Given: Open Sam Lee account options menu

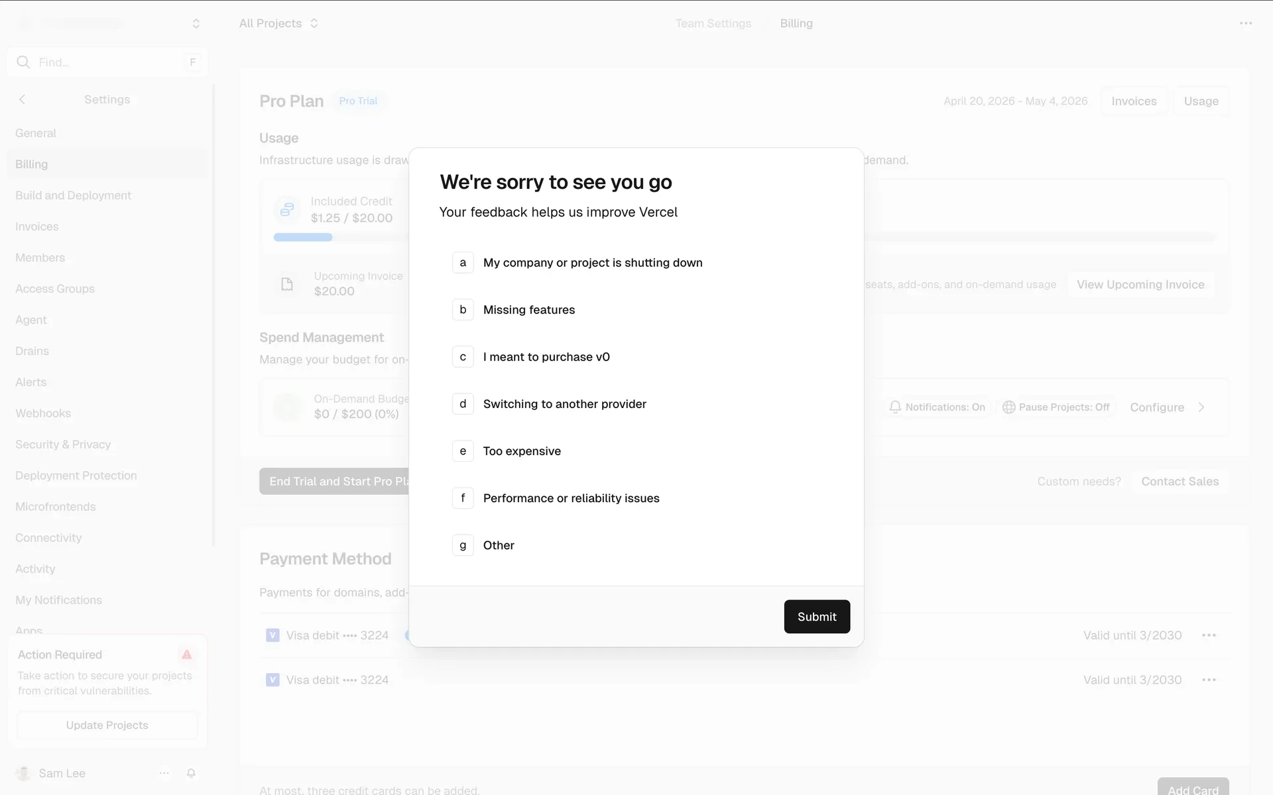Looking at the screenshot, I should [x=164, y=773].
